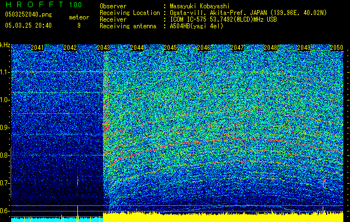350x222 pixels.
Task: Click the 'Receiving Location' label
Action: pos(130,13)
